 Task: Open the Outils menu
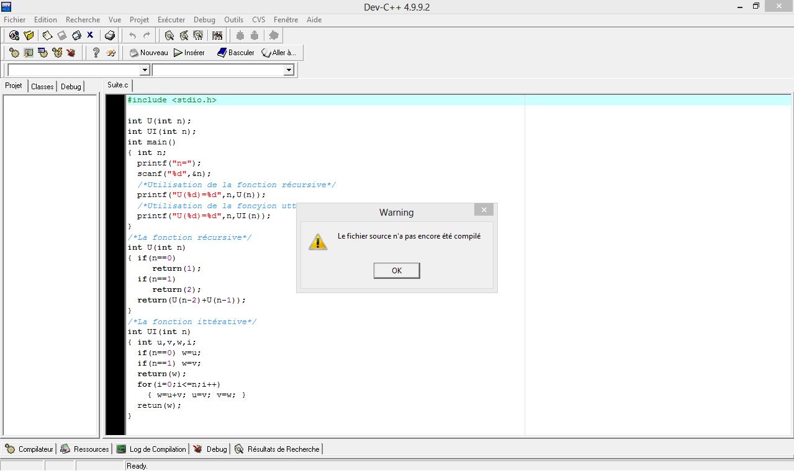pyautogui.click(x=234, y=20)
